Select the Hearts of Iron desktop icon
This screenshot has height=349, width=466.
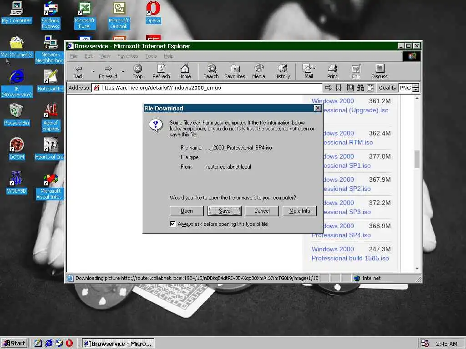[50, 149]
